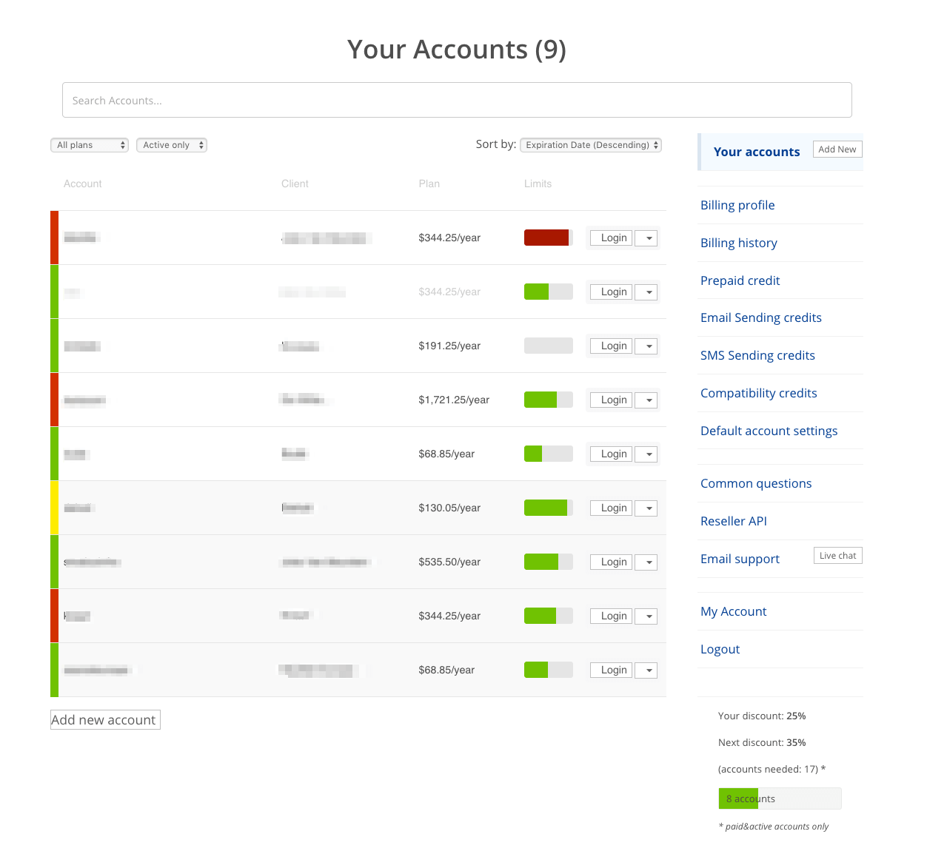Go to Billing history
Viewport: 947px width, 854px height.
tap(739, 243)
